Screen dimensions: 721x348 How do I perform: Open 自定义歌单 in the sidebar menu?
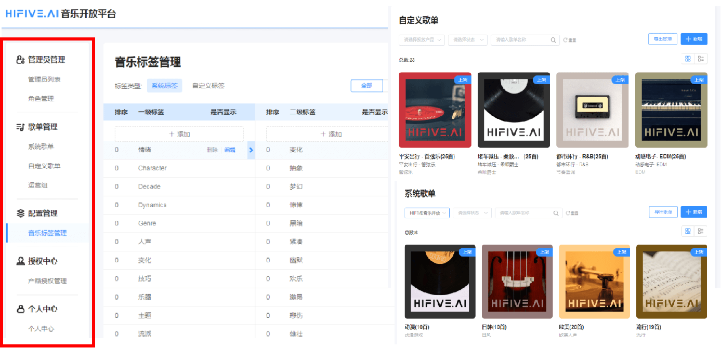[44, 166]
